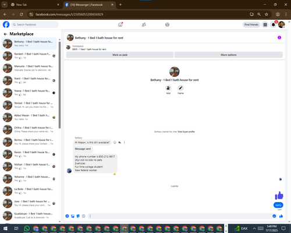This screenshot has height=233, width=291.
Task: Open a new browser tab
Action: click(120, 5)
